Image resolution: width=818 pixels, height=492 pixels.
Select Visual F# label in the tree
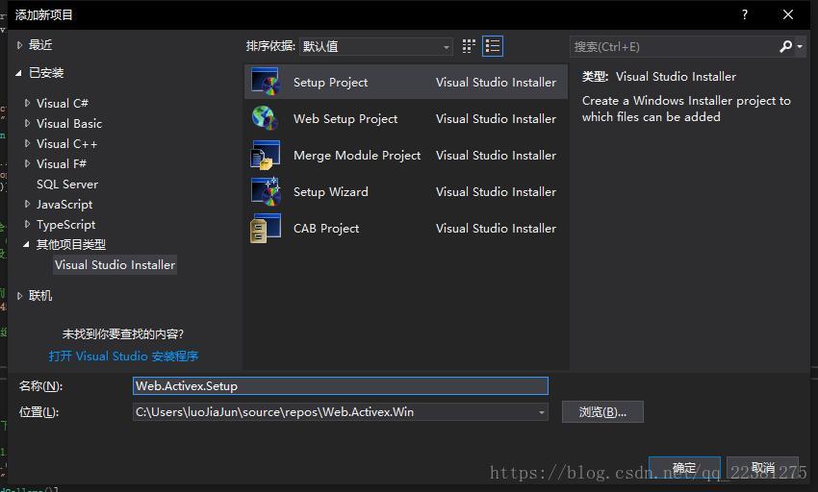pos(61,164)
